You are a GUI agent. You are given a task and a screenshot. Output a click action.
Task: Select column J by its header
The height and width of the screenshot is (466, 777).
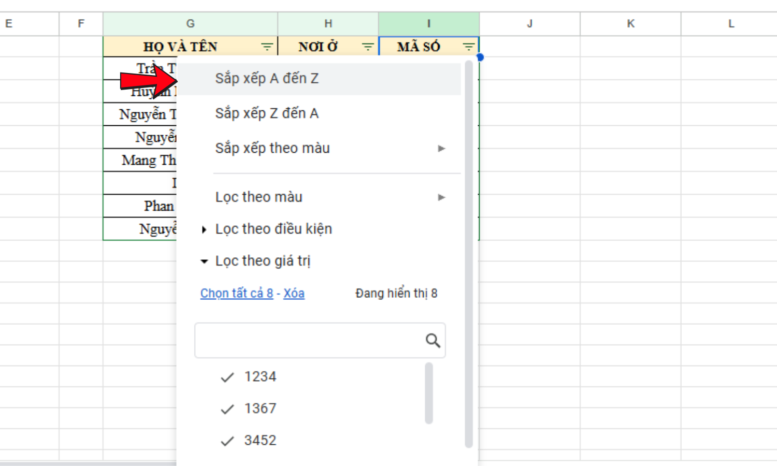pyautogui.click(x=529, y=23)
